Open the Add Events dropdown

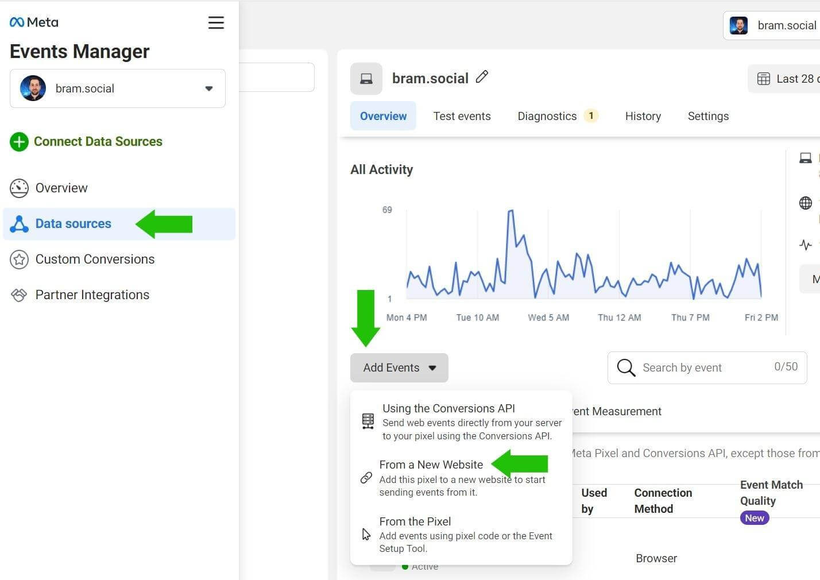(x=399, y=368)
